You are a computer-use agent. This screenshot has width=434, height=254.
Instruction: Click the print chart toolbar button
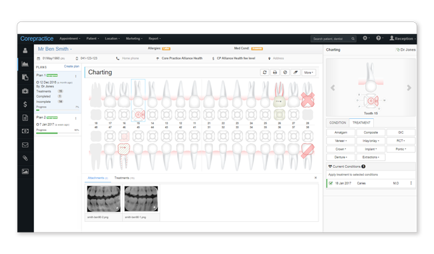[x=275, y=72]
